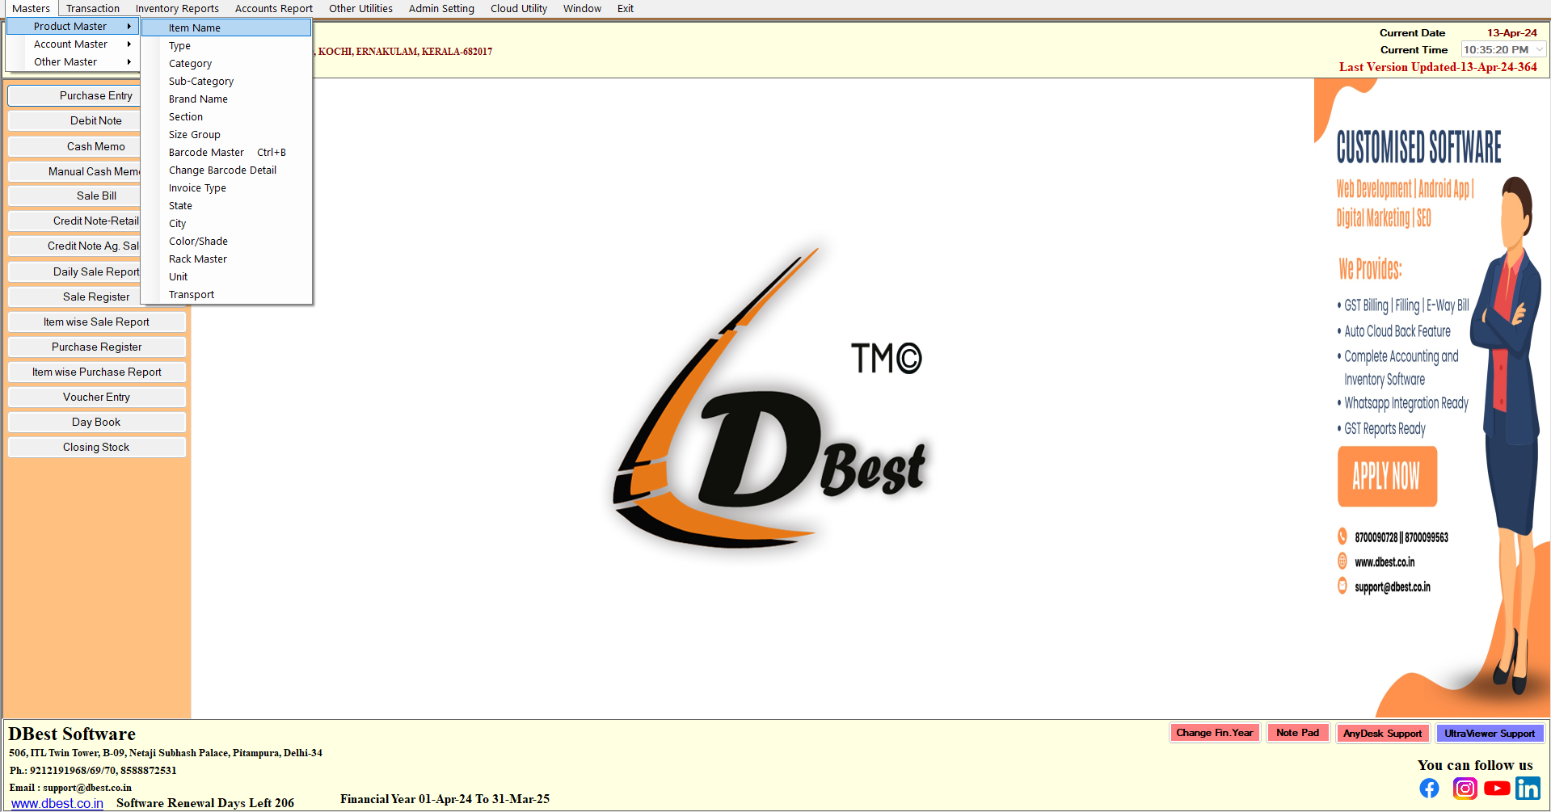Launch UltraViewer Support
Image resolution: width=1551 pixels, height=812 pixels.
1489,734
